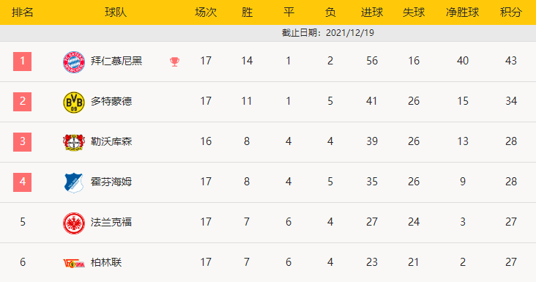This screenshot has height=282, width=536.
Task: Select the 霍芬海姆 team name
Action: tap(111, 182)
